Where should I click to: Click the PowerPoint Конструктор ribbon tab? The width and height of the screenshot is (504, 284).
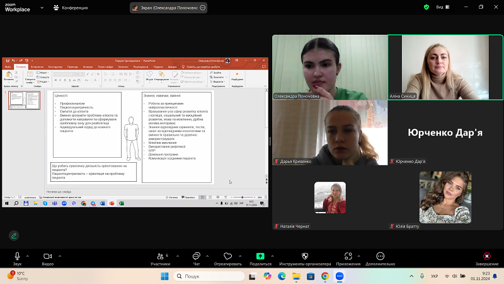coord(55,67)
